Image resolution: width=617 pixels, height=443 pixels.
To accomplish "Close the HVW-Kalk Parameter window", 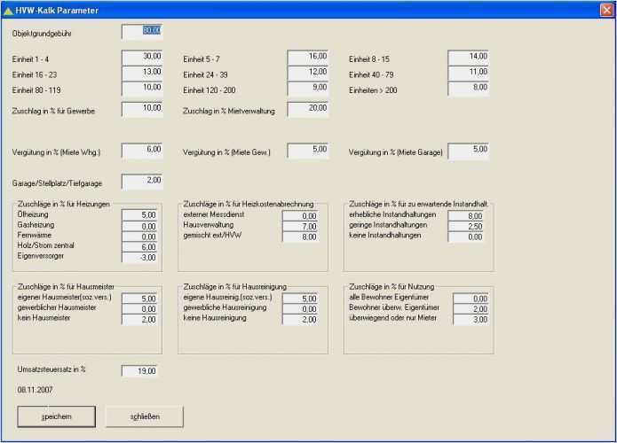I will pos(606,10).
